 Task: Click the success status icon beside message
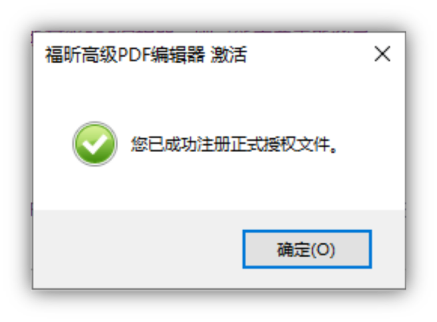tap(95, 144)
